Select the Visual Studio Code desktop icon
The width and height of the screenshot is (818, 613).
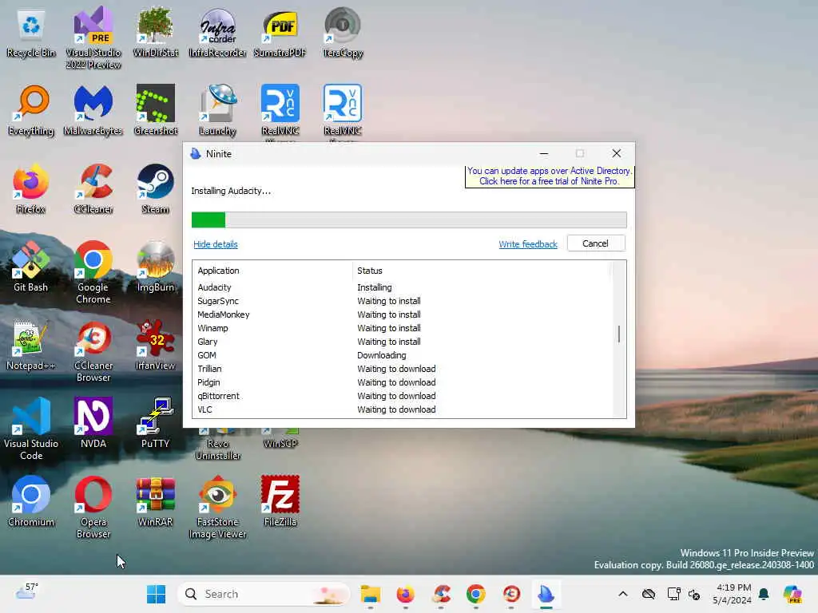point(31,429)
